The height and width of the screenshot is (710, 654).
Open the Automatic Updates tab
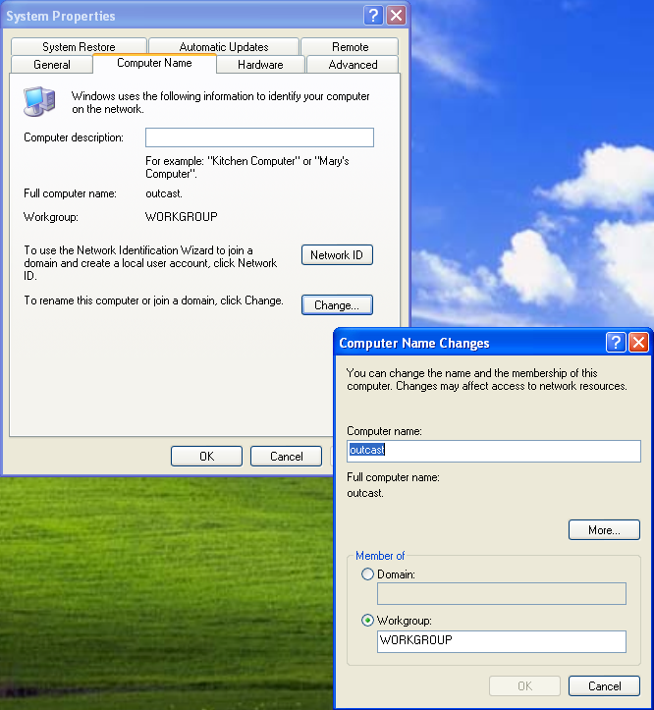(x=224, y=47)
